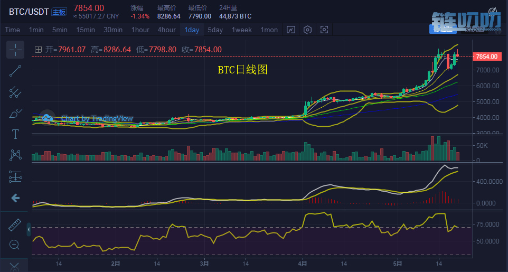
Task: Select the crosshair cursor tool
Action: (x=15, y=50)
